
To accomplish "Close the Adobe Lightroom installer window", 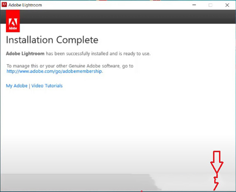I will 227,5.
